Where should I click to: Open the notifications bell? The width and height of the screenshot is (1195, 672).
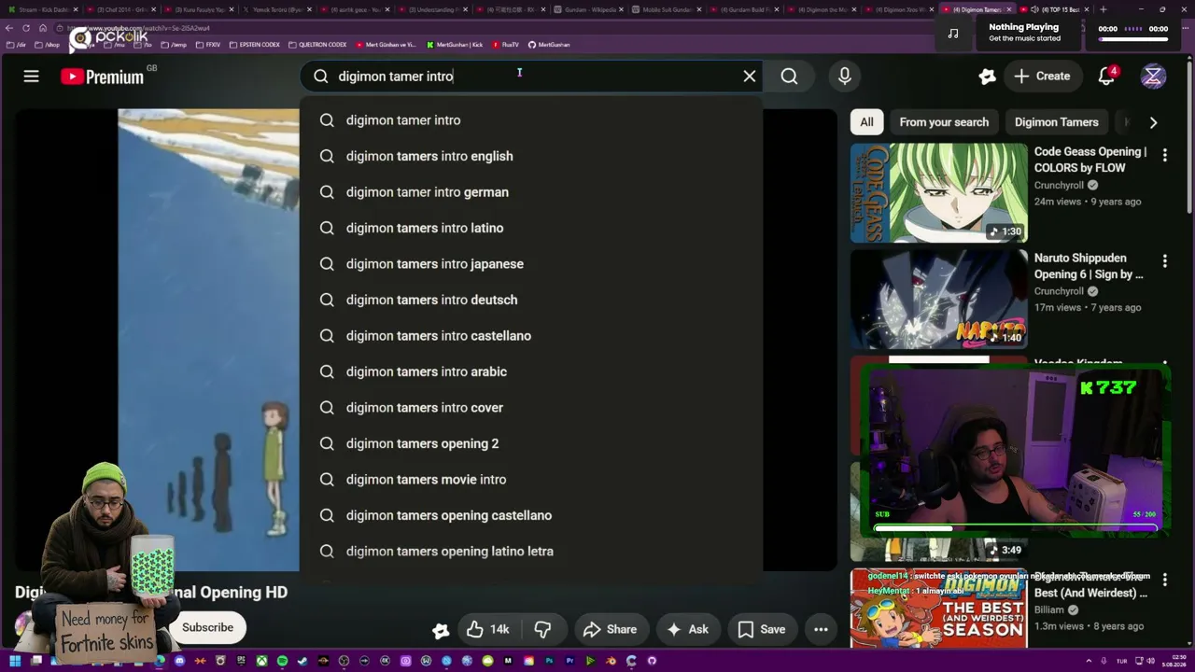[1106, 77]
